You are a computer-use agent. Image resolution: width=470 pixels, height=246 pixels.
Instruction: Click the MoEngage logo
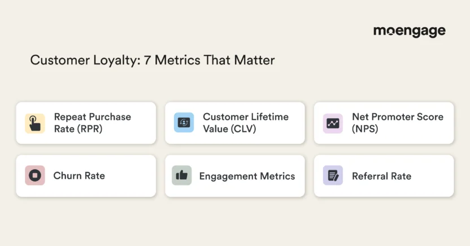coord(409,32)
